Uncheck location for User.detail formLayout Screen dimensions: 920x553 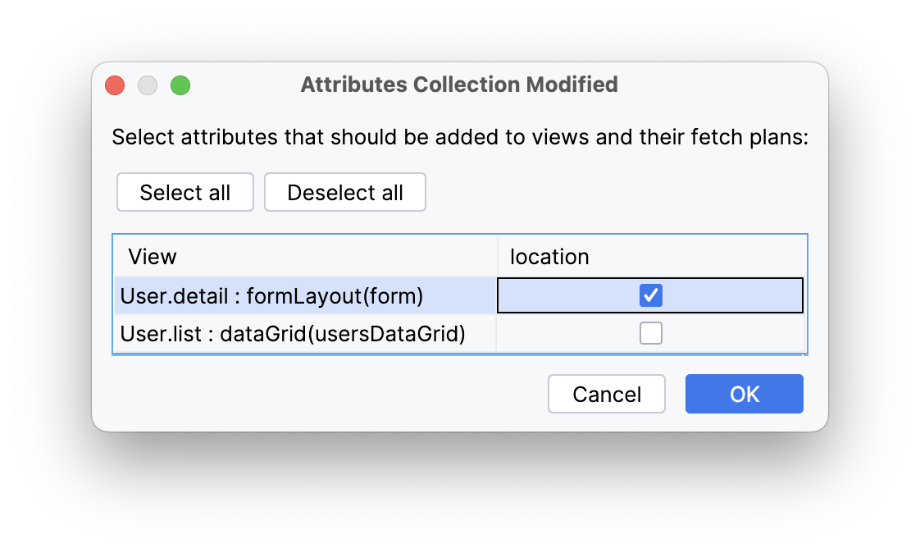[651, 295]
